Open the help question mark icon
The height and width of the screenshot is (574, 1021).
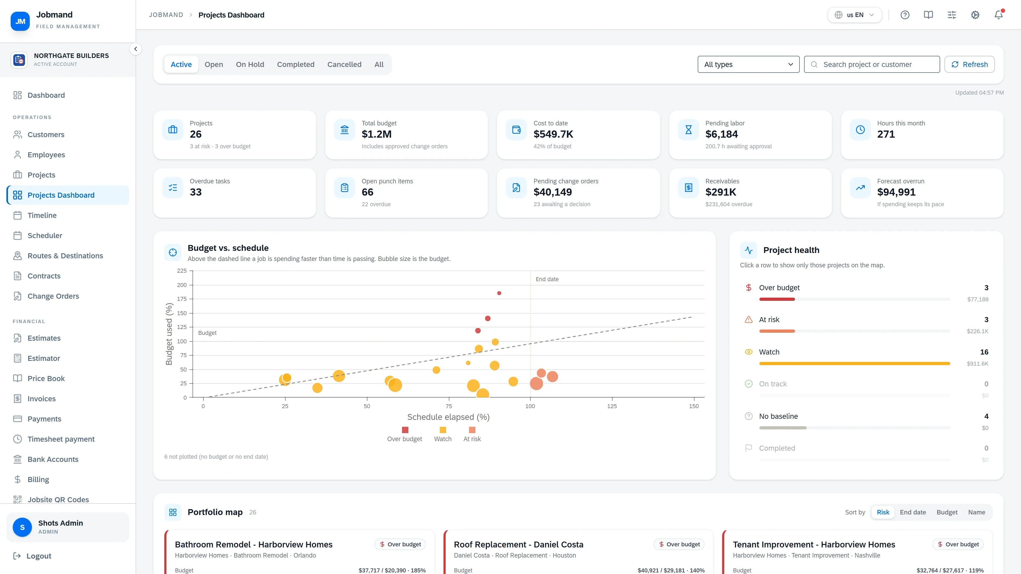tap(905, 15)
